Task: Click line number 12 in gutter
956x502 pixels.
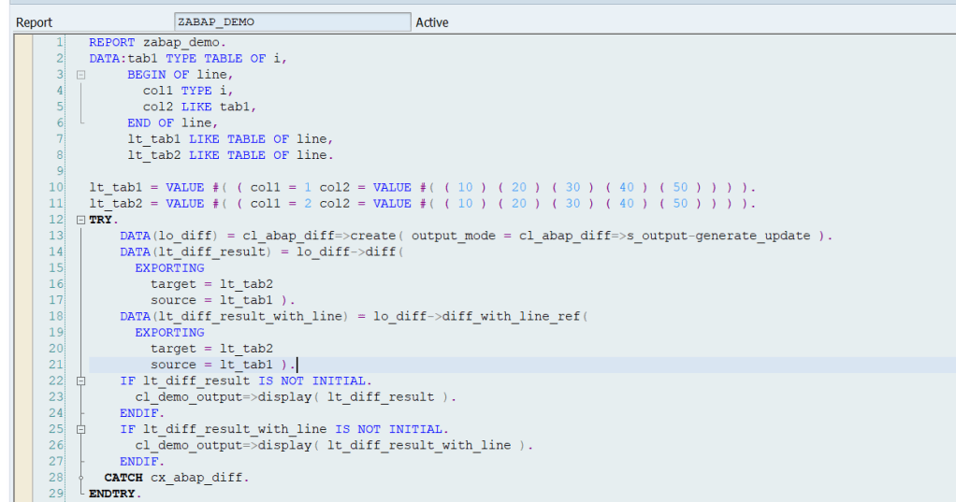Action: [x=56, y=220]
